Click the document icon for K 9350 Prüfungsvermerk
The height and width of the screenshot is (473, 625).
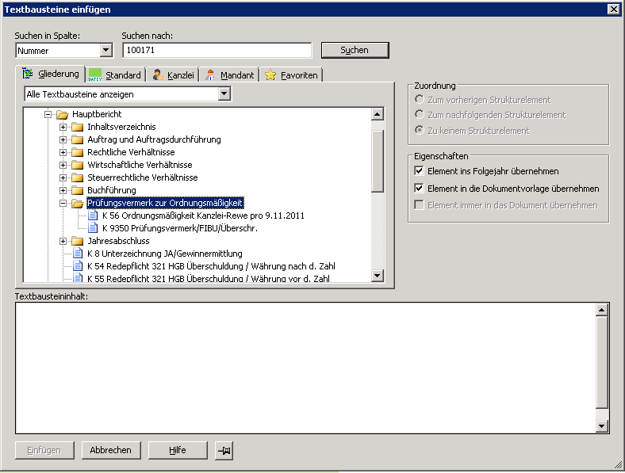coord(94,228)
